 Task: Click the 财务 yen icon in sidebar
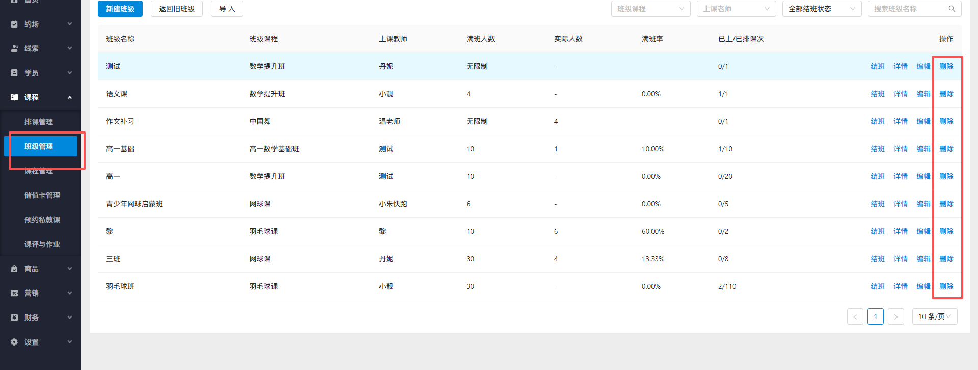(x=14, y=318)
